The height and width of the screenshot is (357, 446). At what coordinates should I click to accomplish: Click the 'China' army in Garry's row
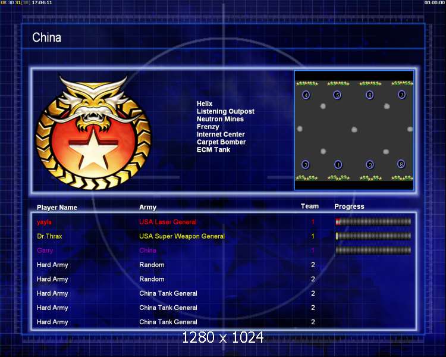(147, 250)
